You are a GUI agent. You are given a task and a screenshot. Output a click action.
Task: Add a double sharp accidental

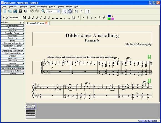83,17
